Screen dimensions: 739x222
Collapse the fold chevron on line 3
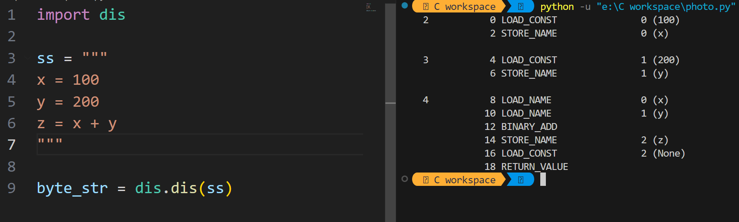28,58
